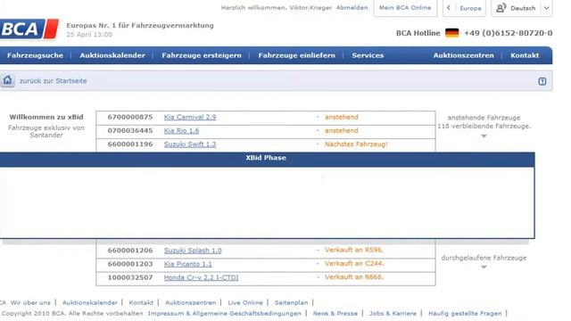Image resolution: width=571 pixels, height=321 pixels.
Task: Click Willkommen zu xBid heading
Action: [x=46, y=117]
